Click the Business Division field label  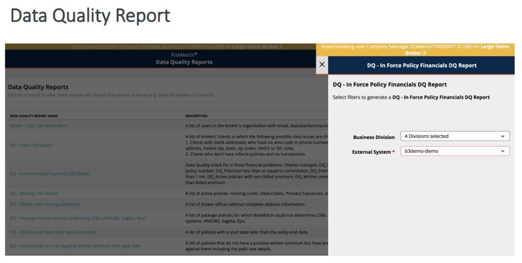click(373, 137)
